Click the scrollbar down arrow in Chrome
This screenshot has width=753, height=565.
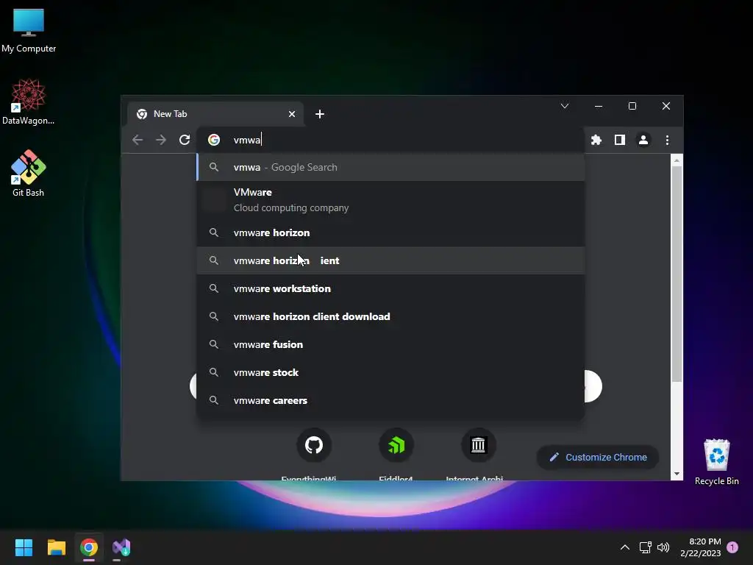click(x=677, y=474)
